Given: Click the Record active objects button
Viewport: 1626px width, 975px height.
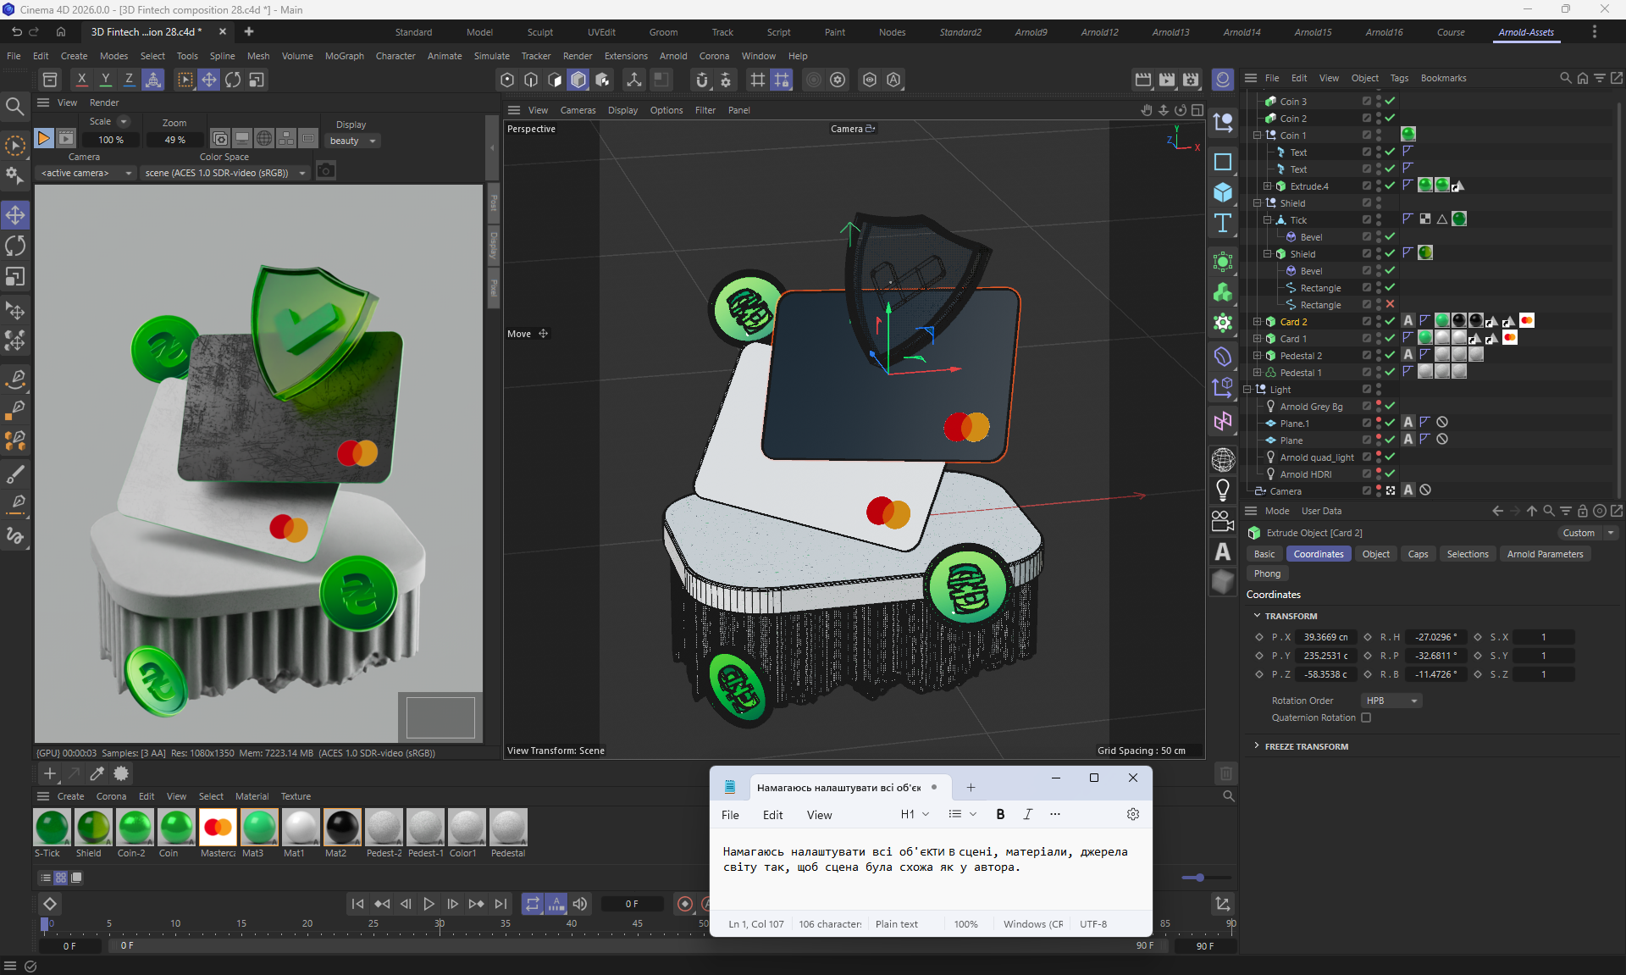Looking at the screenshot, I should pos(685,904).
